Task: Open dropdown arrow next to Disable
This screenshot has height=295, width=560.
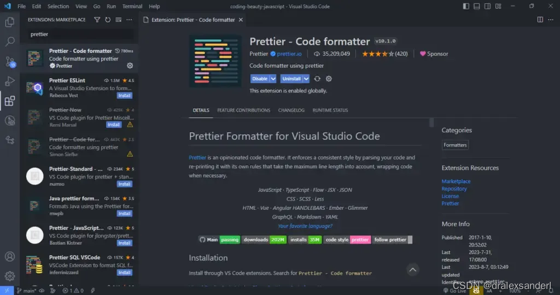Action: click(273, 79)
